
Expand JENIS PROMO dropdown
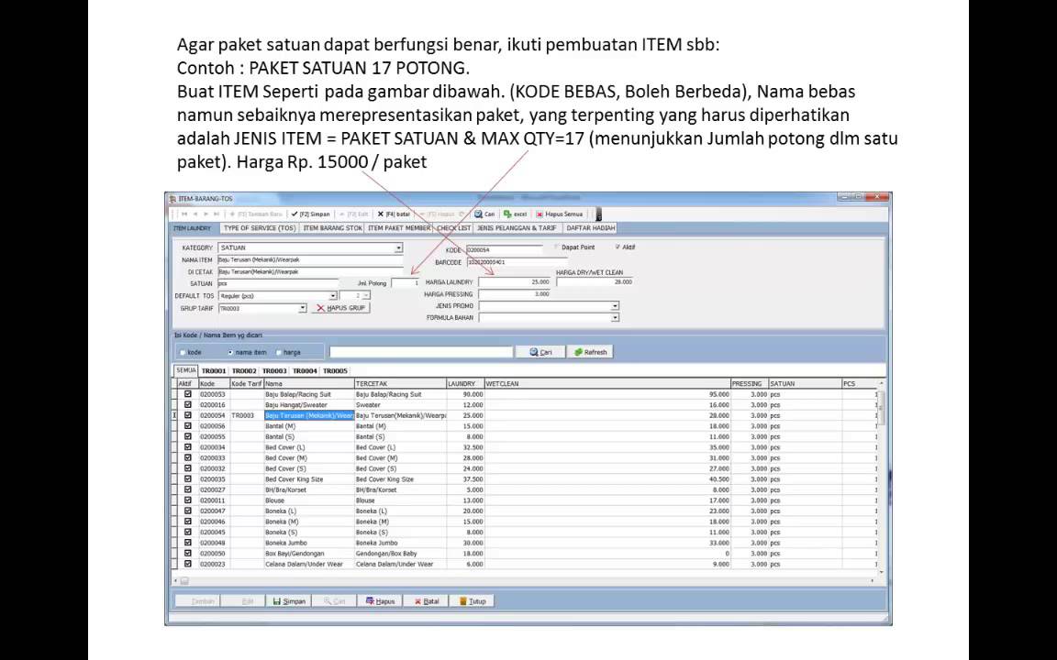pos(614,306)
